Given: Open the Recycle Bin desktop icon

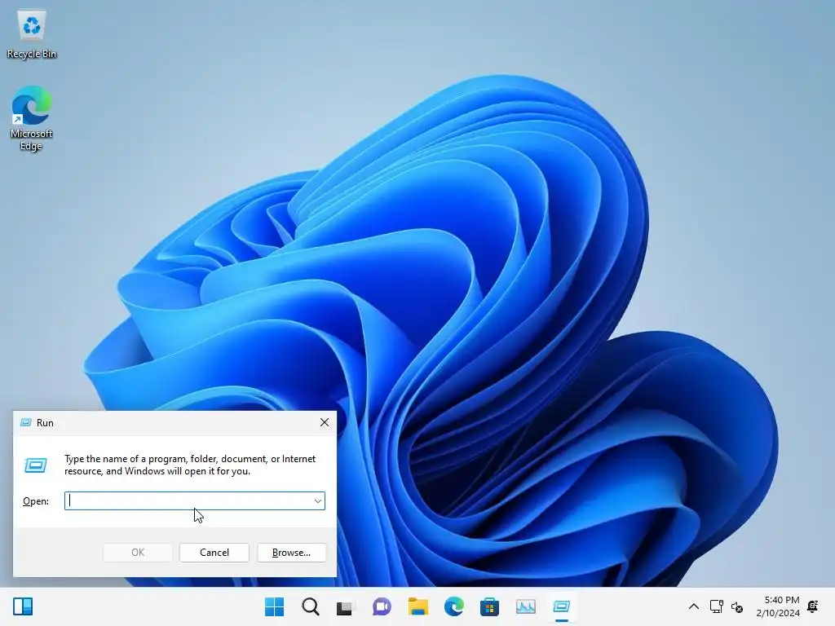Looking at the screenshot, I should [x=32, y=34].
